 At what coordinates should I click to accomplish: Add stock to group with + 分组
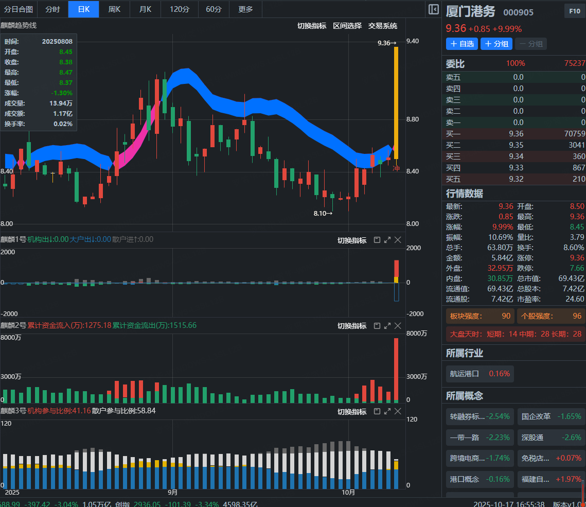point(496,44)
